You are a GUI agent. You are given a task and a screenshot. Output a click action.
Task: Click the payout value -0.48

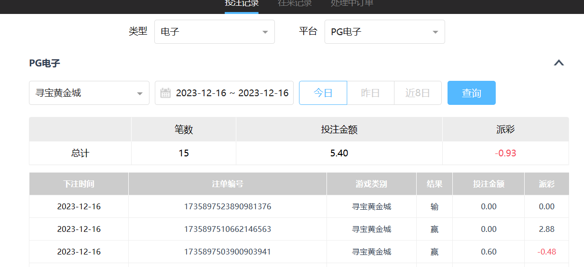[x=547, y=252]
